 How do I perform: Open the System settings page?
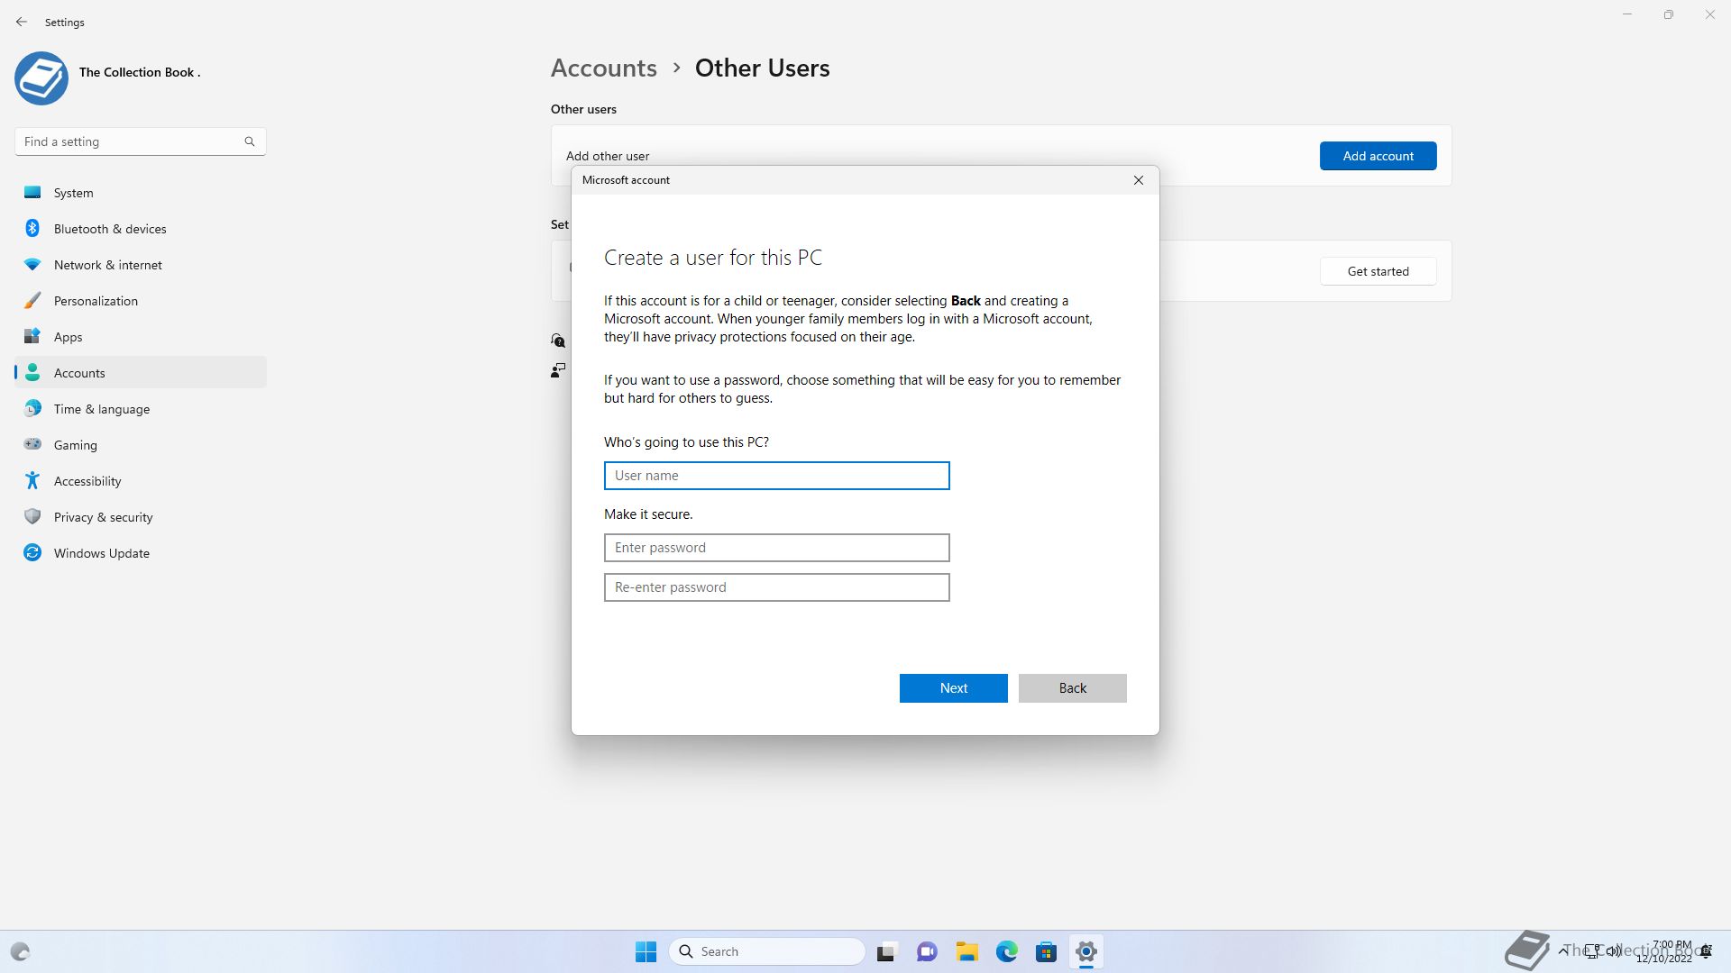point(141,193)
